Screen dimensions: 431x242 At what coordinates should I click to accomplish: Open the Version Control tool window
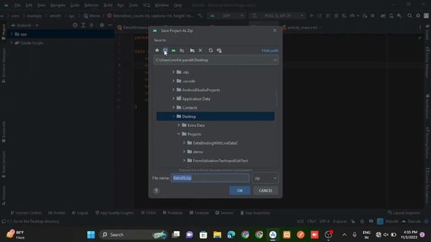pos(26,213)
